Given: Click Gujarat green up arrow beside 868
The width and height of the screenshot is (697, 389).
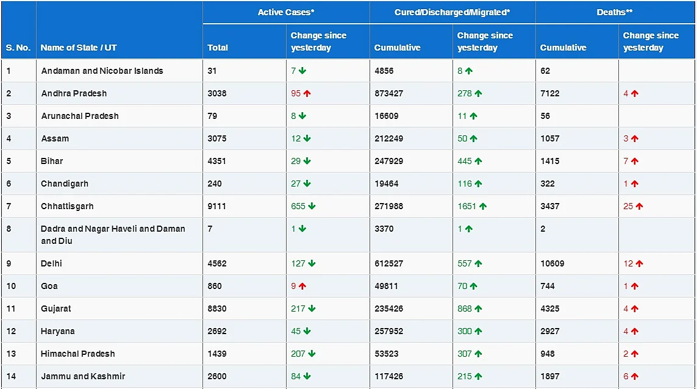Looking at the screenshot, I should [x=478, y=309].
